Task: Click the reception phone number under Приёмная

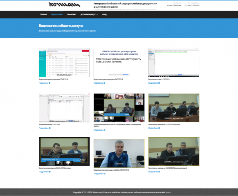Action: pyautogui.click(x=174, y=5)
